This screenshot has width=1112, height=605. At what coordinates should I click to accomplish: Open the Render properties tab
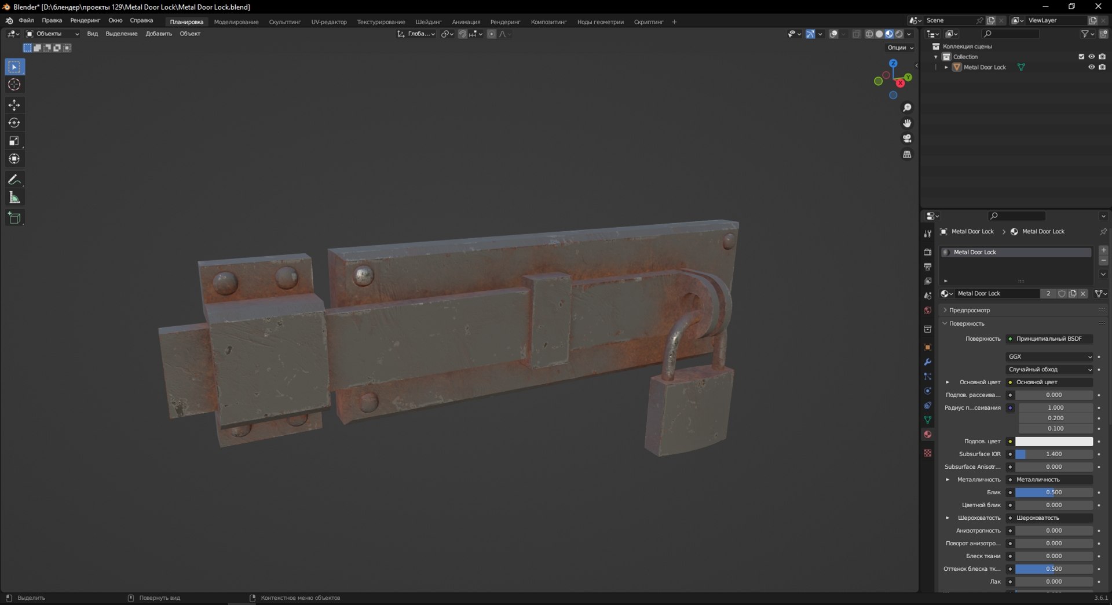(927, 252)
